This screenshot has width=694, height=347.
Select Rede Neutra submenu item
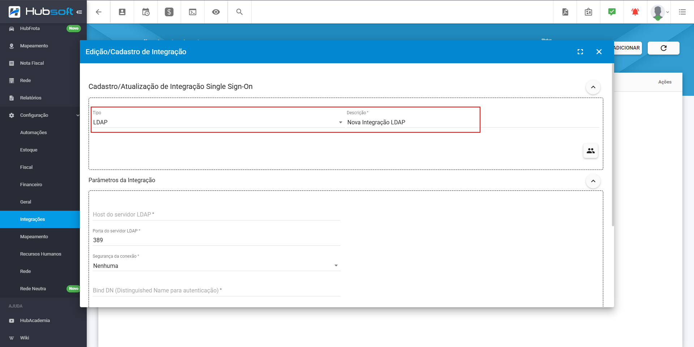point(40,289)
